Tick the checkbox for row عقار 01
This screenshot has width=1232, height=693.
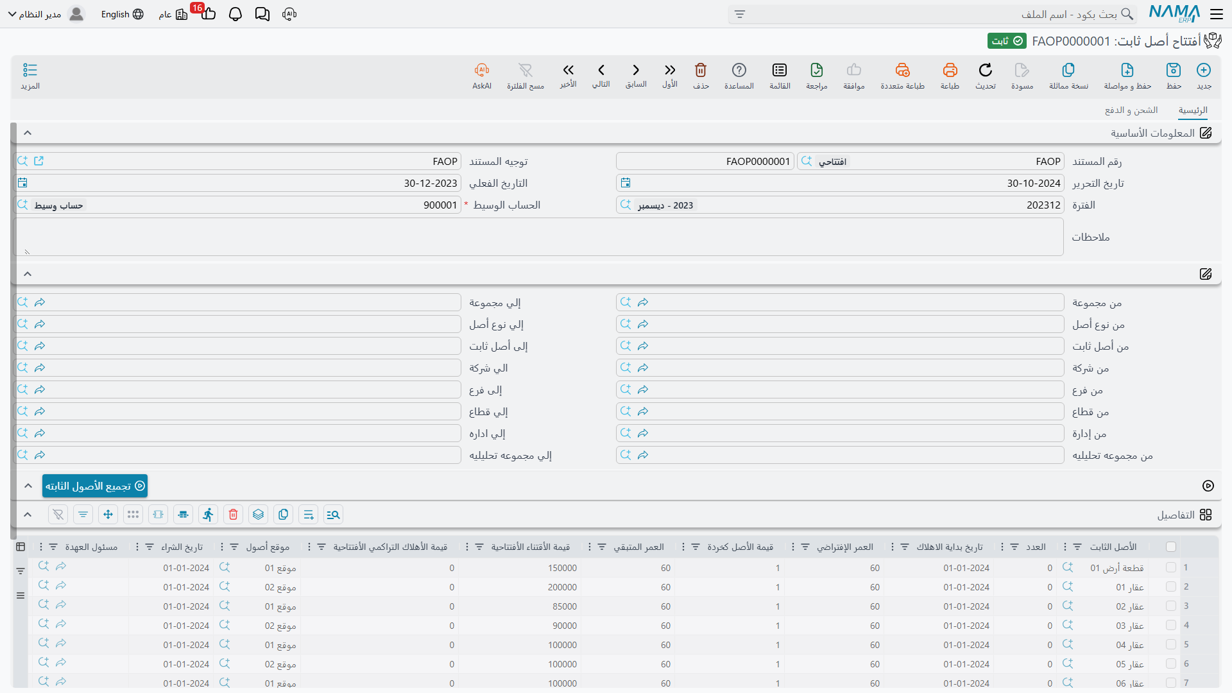tap(1171, 587)
